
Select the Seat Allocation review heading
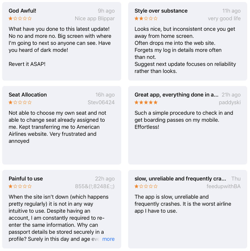tap(28, 95)
